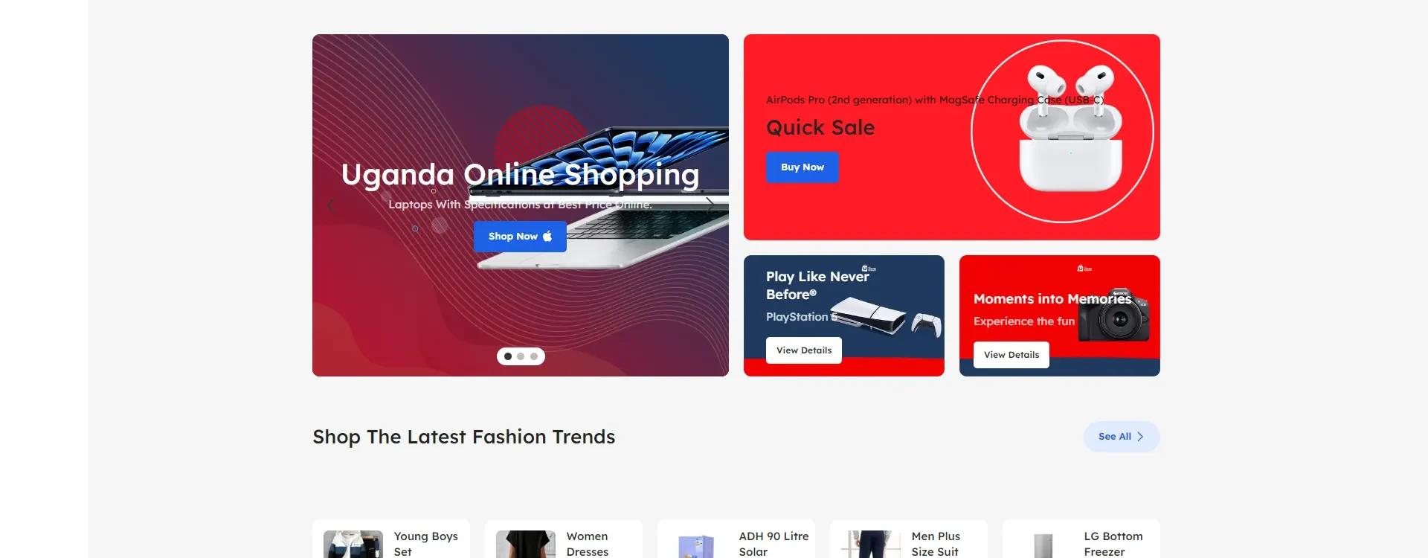Open View Details under Moments into Memories
Screen dimensions: 1428x558
point(1011,355)
